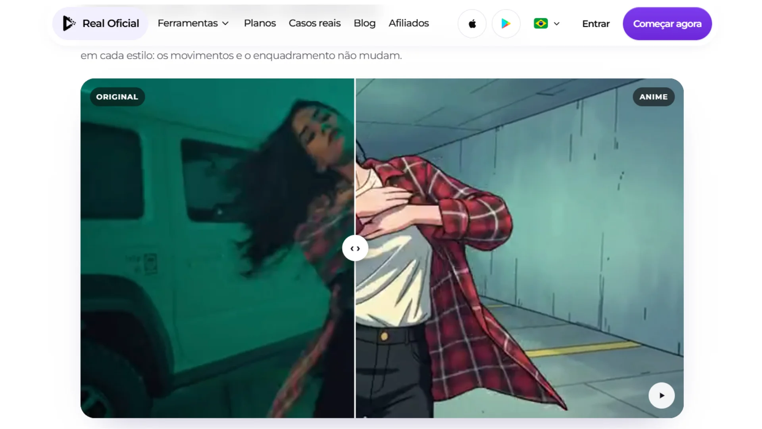Open the Google Play download icon

pos(506,24)
